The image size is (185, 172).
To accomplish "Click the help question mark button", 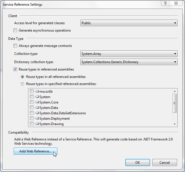I will pyautogui.click(x=165, y=3).
